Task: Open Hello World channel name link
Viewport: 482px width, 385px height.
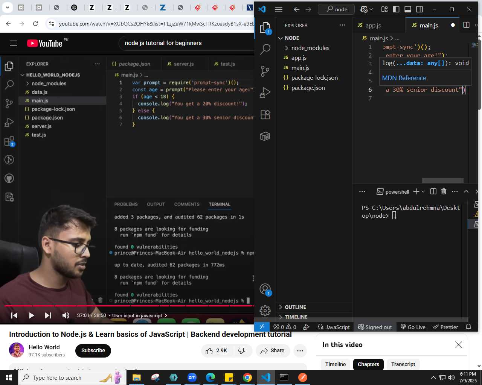Action: tap(44, 347)
